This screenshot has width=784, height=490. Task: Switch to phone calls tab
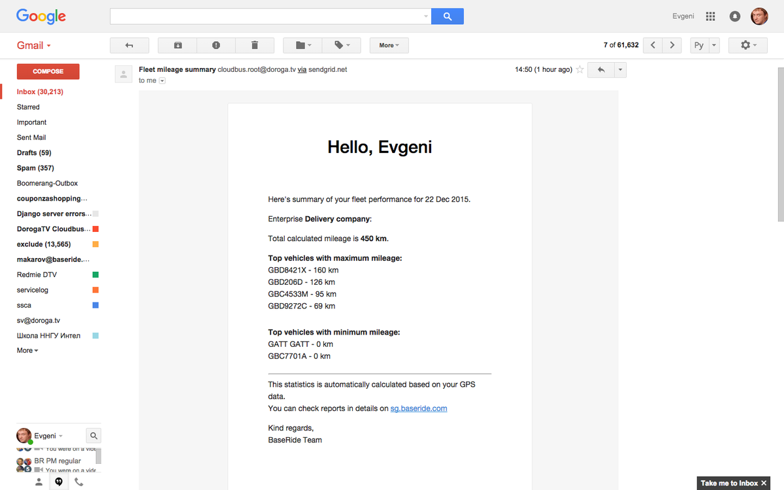point(79,482)
